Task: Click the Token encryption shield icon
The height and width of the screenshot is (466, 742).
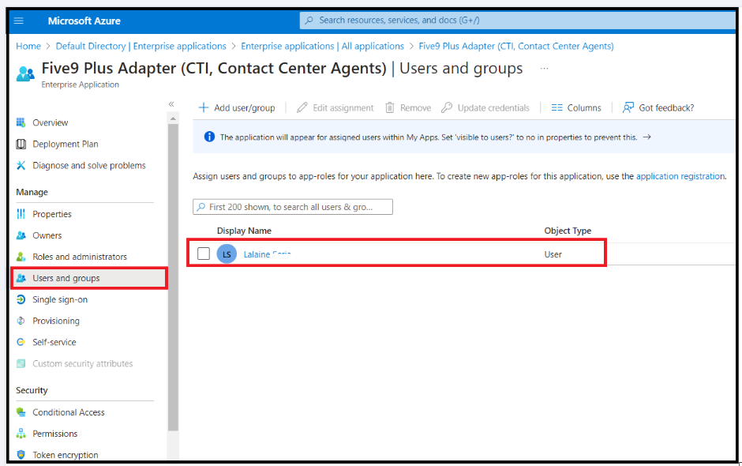Action: (x=21, y=455)
